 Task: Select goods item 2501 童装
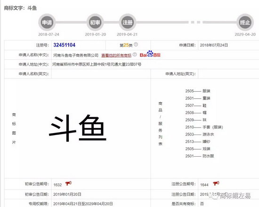(198, 98)
